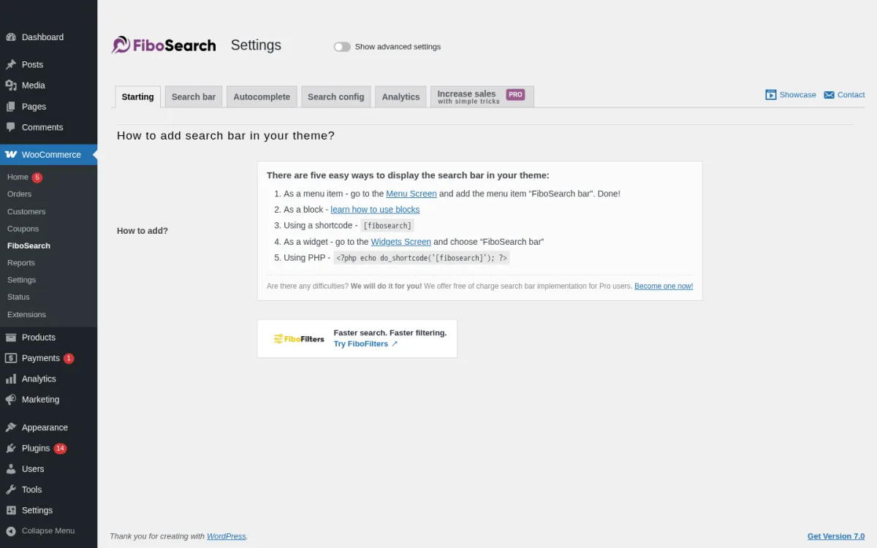Open the Autocomplete tab
877x548 pixels.
pos(262,96)
